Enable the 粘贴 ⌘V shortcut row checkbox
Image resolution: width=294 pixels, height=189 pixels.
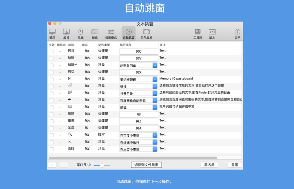point(52,59)
